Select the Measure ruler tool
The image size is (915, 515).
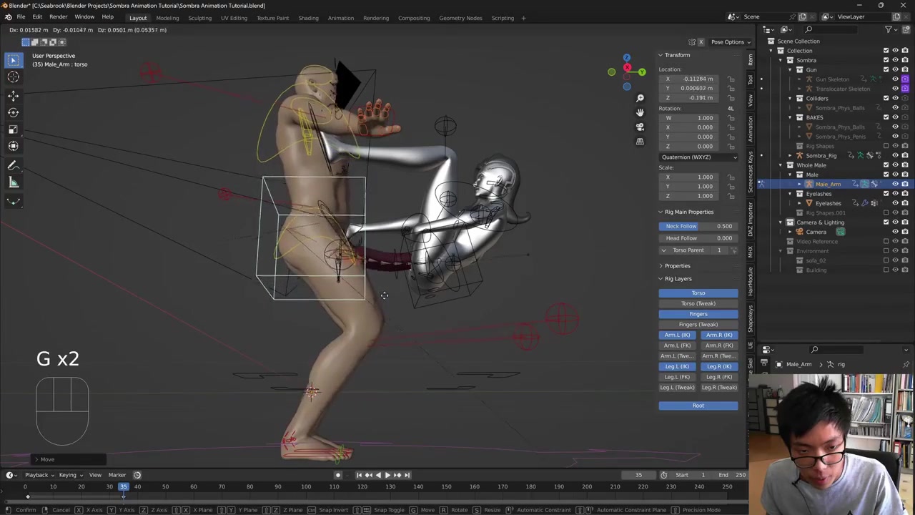pyautogui.click(x=13, y=182)
